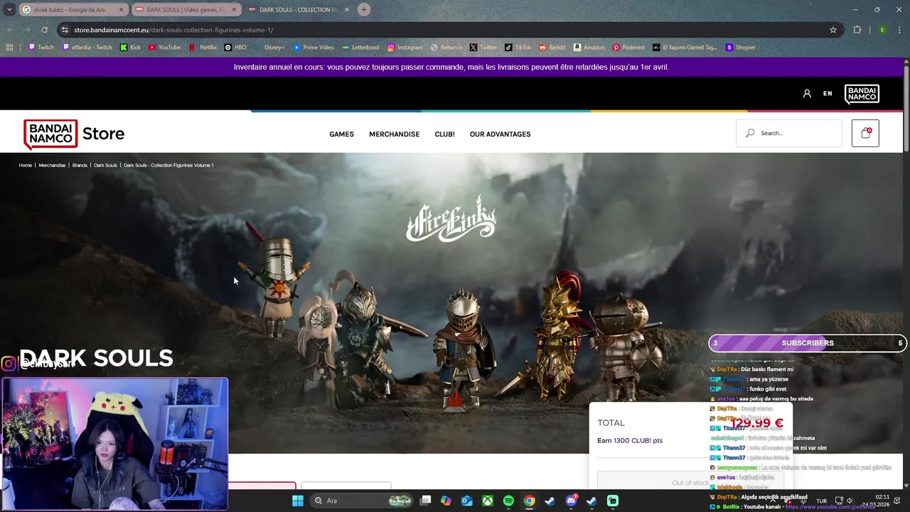Click the TUR keyboard language indicator

(x=821, y=501)
